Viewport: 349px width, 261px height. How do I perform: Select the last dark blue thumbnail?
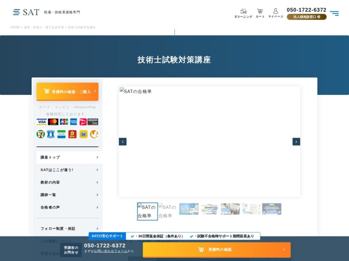coord(272,209)
